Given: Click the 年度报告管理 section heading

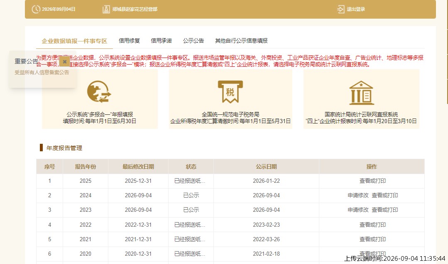Looking at the screenshot, I should [64, 148].
